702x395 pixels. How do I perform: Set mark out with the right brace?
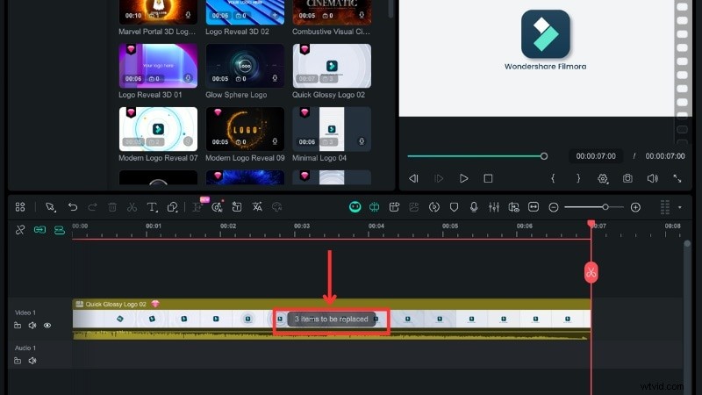[x=578, y=178]
